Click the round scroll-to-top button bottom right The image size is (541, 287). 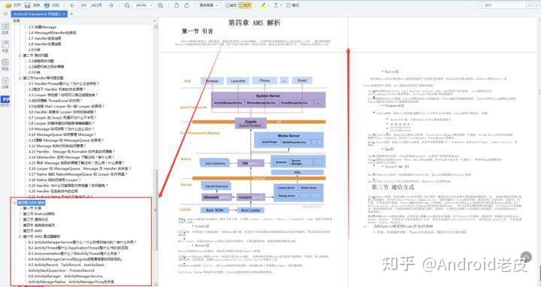[526, 257]
